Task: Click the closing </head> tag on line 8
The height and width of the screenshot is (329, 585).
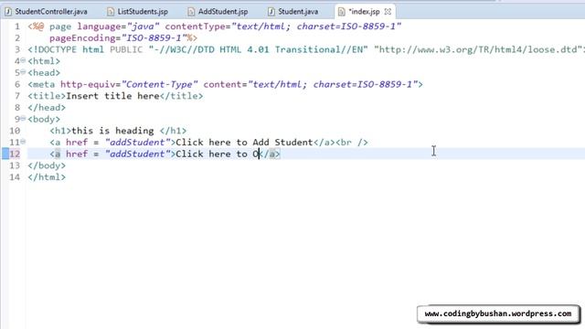Action: click(x=47, y=108)
